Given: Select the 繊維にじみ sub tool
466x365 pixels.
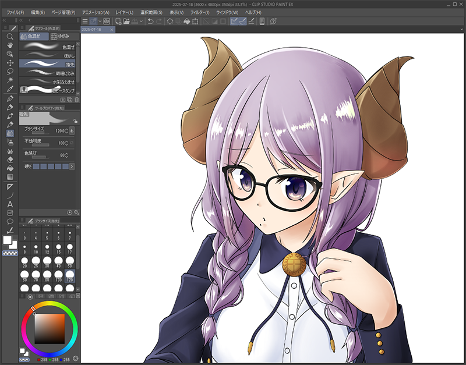Looking at the screenshot, I should pos(48,73).
